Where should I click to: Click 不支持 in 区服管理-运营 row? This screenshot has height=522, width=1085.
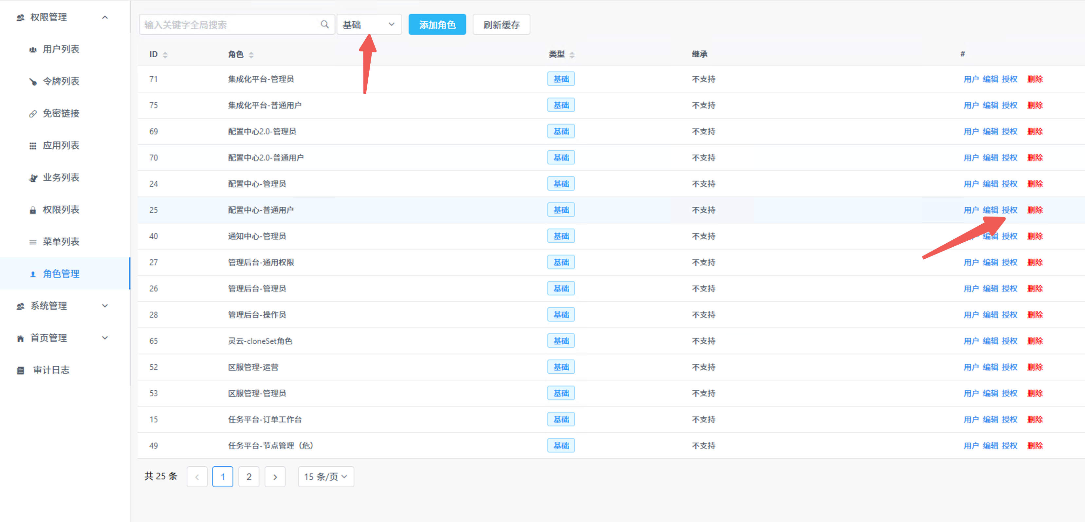[703, 367]
